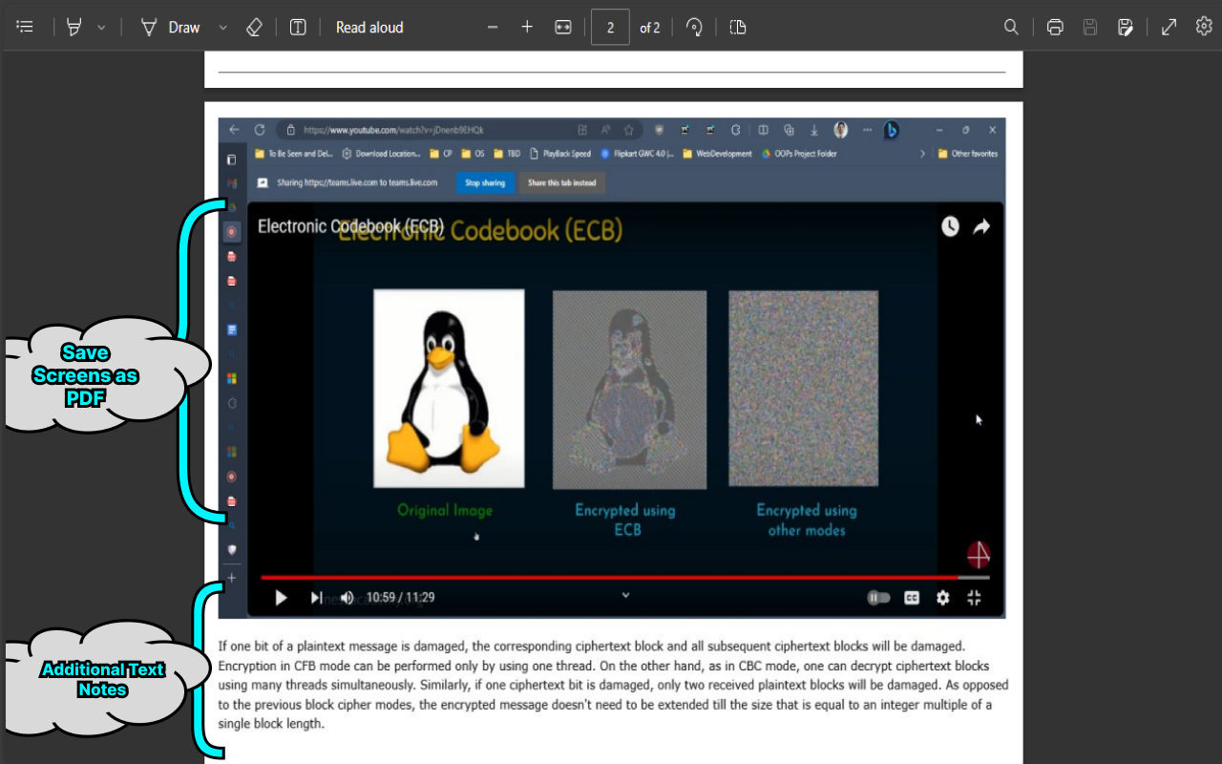
Task: Click the '10:59 / 11:29' time display
Action: (400, 598)
